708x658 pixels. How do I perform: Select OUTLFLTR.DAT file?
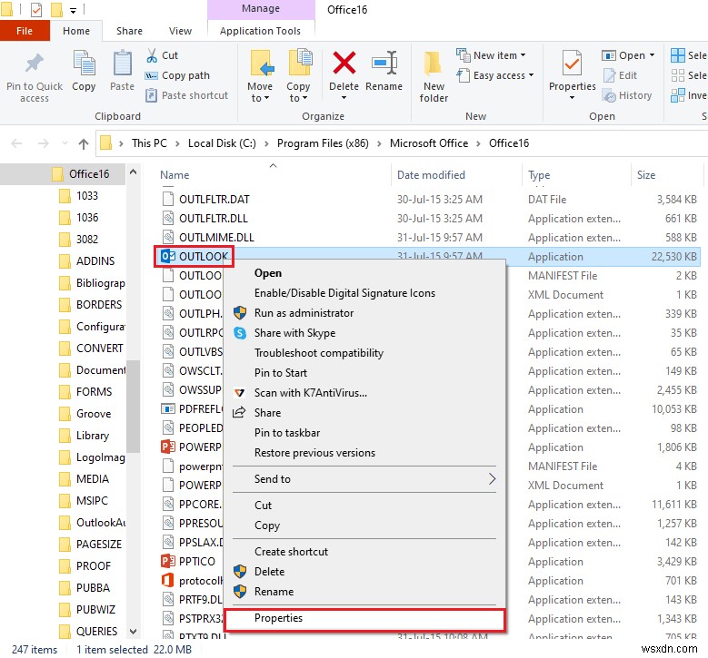tap(214, 200)
